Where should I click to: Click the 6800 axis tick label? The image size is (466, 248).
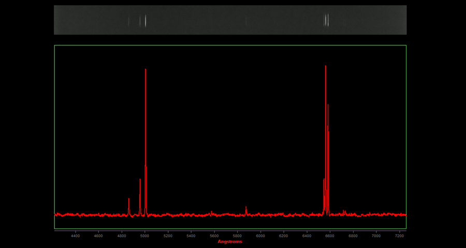point(353,236)
